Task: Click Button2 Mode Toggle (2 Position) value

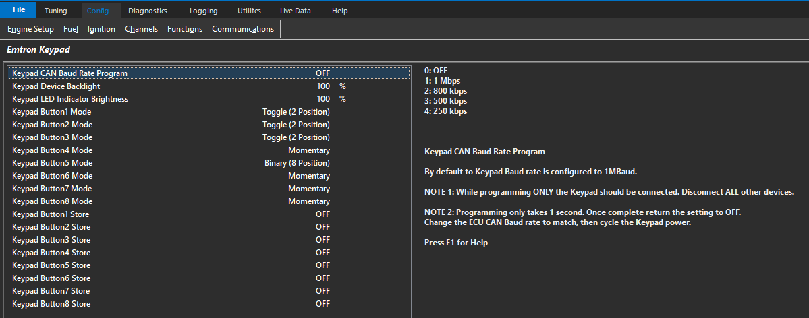Action: [x=296, y=125]
